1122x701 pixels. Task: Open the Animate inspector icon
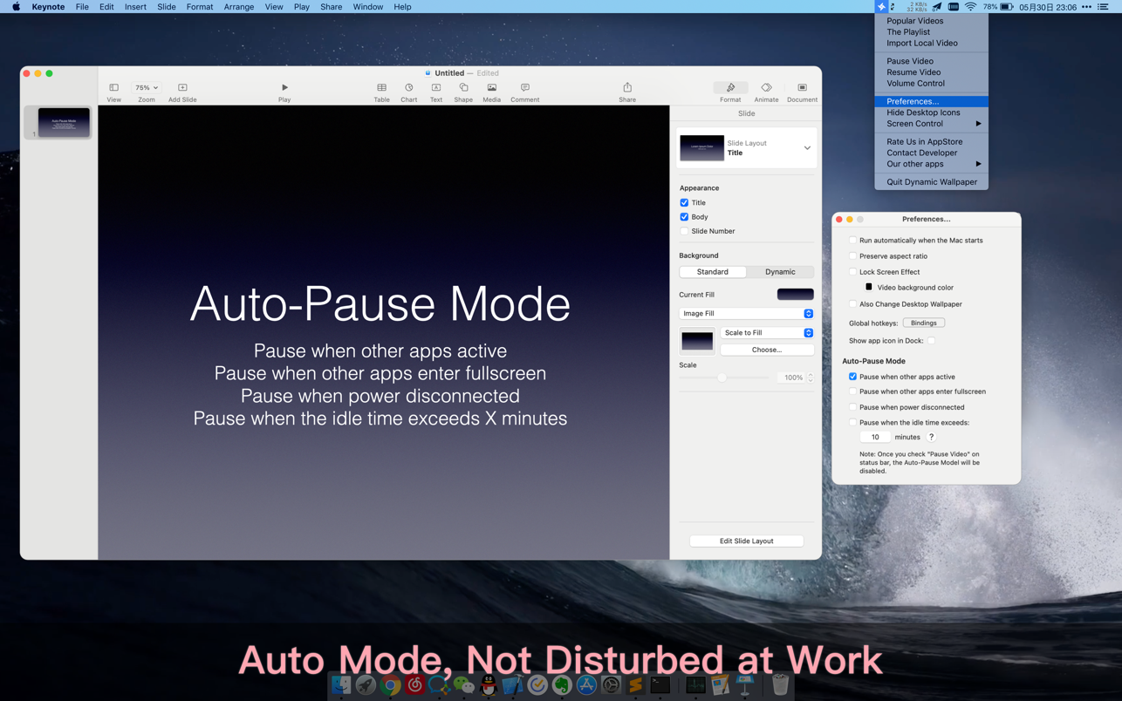tap(766, 88)
